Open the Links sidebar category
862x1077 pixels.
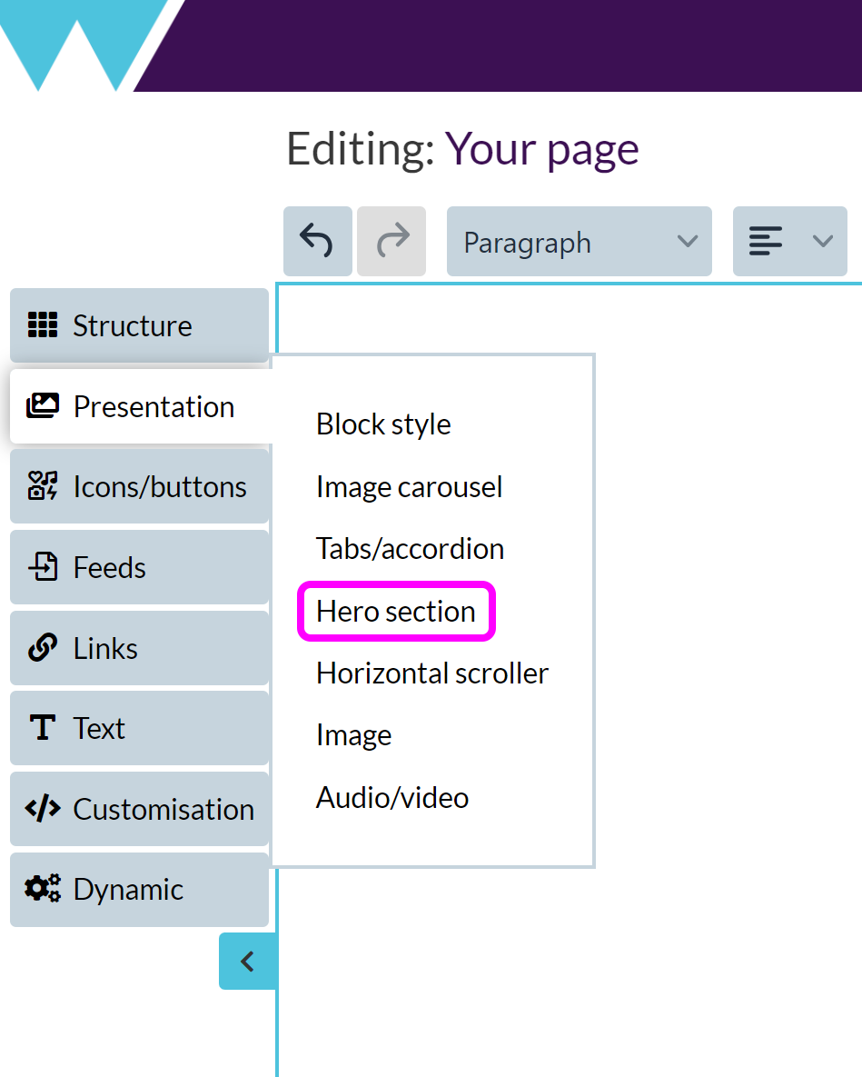pos(139,648)
